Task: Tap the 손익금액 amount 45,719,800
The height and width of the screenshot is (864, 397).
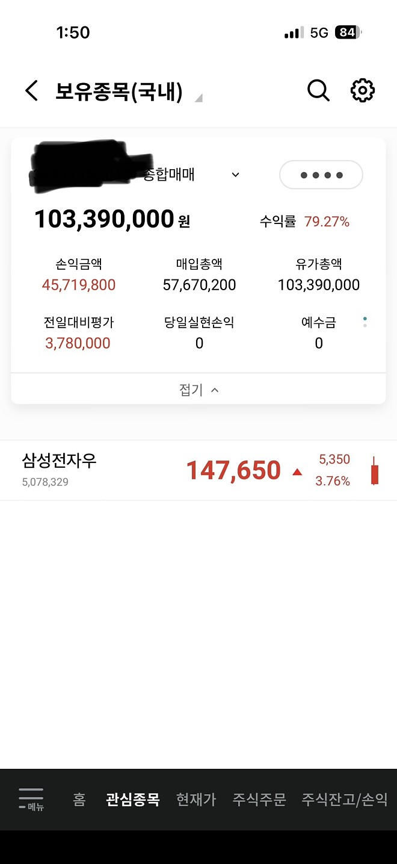Action: [78, 285]
